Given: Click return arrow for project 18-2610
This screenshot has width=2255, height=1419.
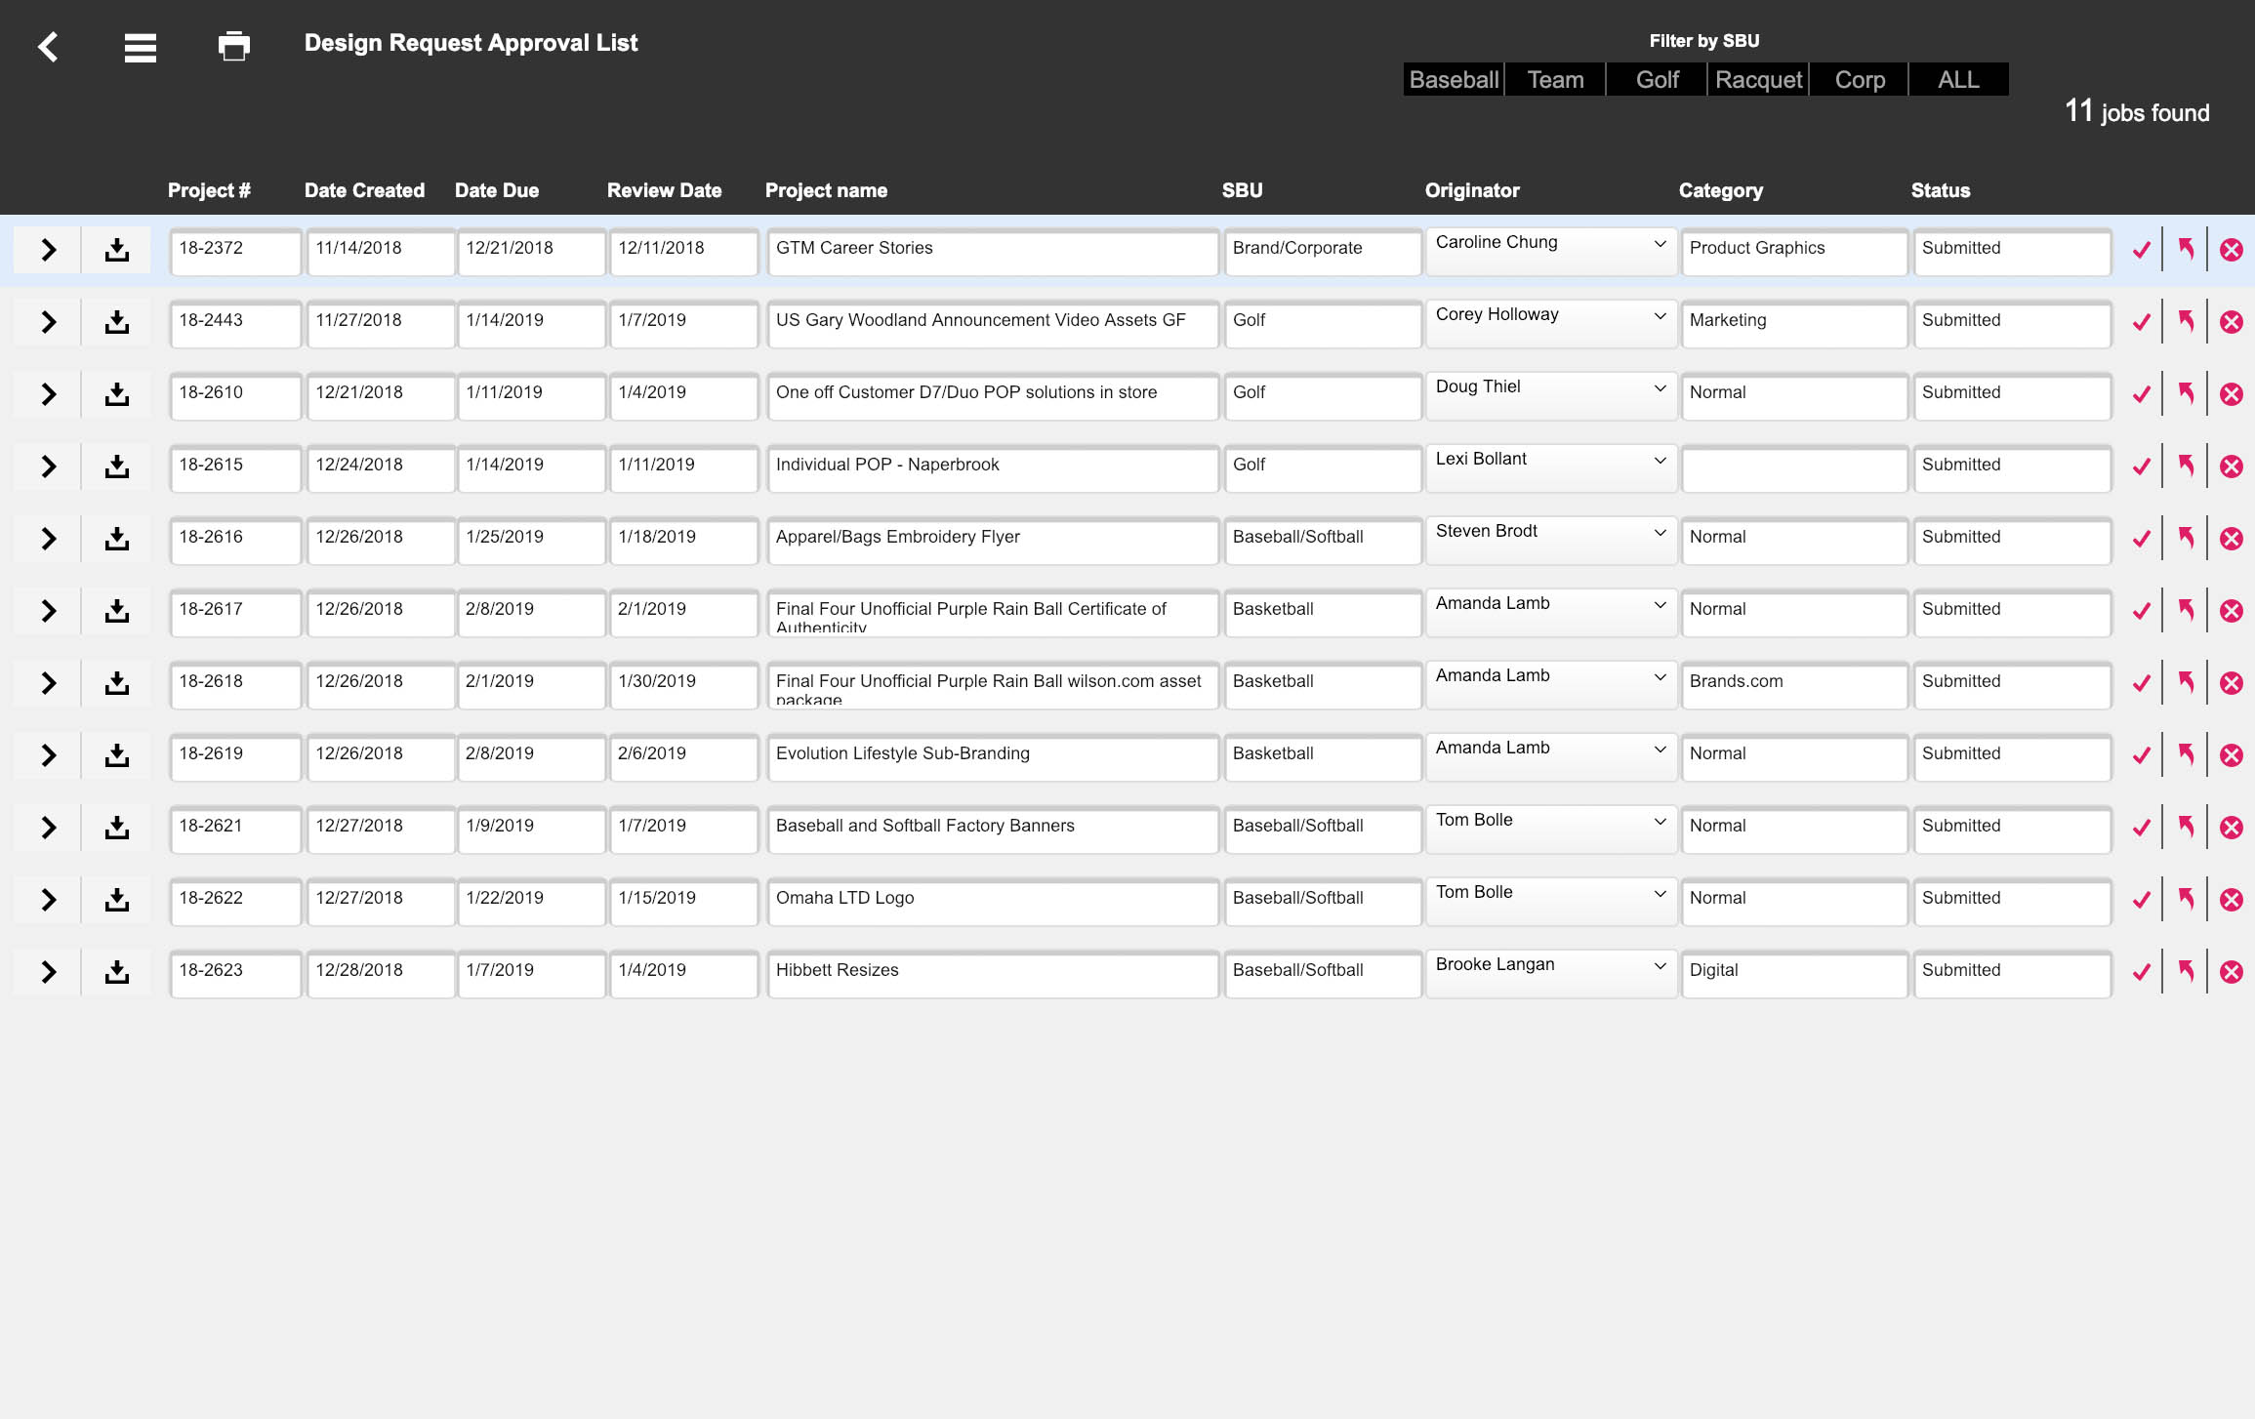Looking at the screenshot, I should (x=2187, y=394).
